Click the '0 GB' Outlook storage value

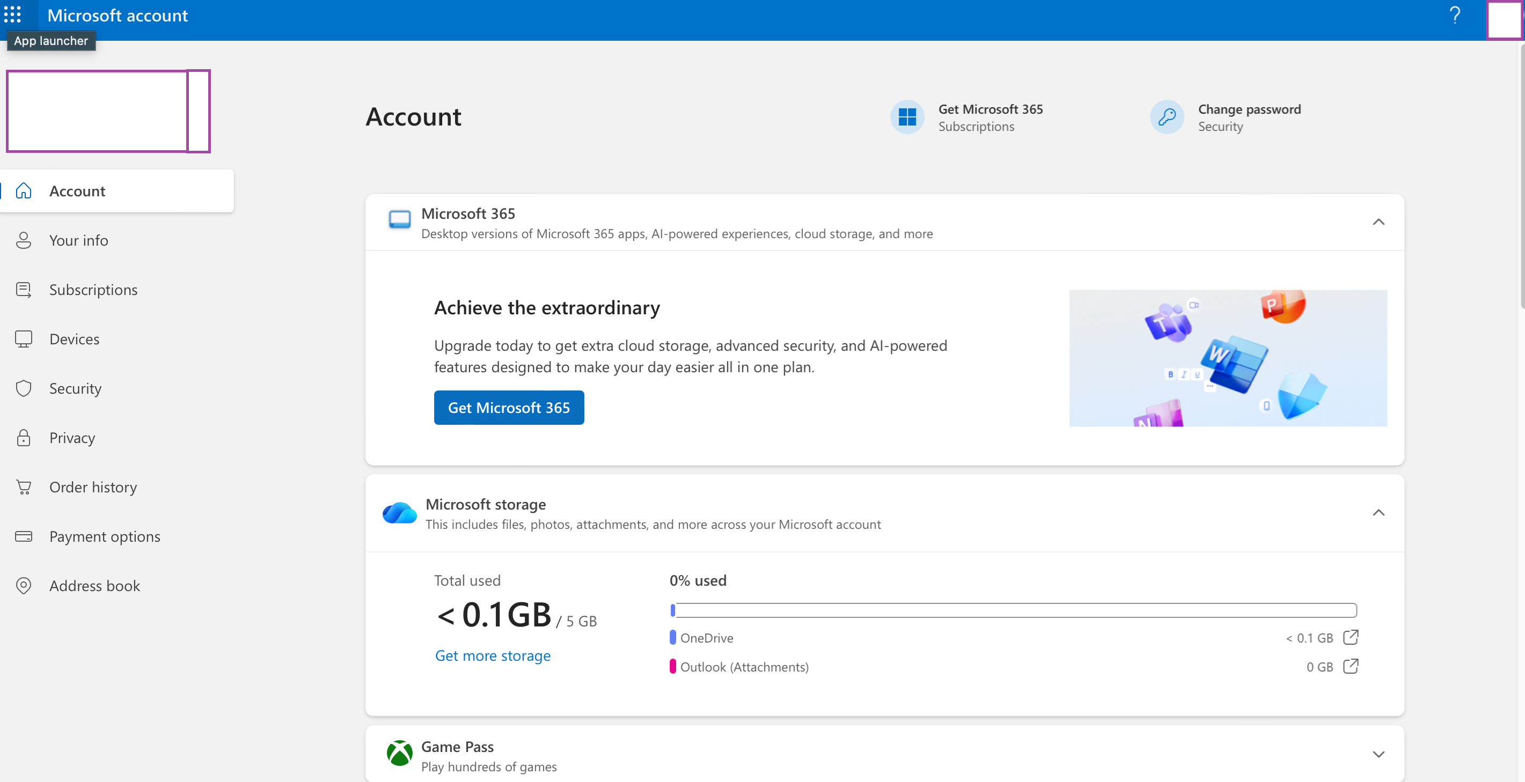coord(1319,667)
